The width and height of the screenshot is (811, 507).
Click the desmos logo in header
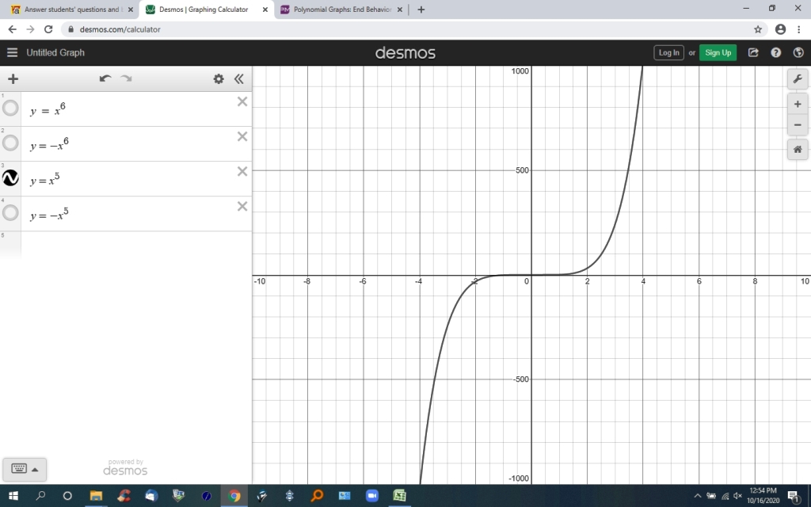coord(405,53)
